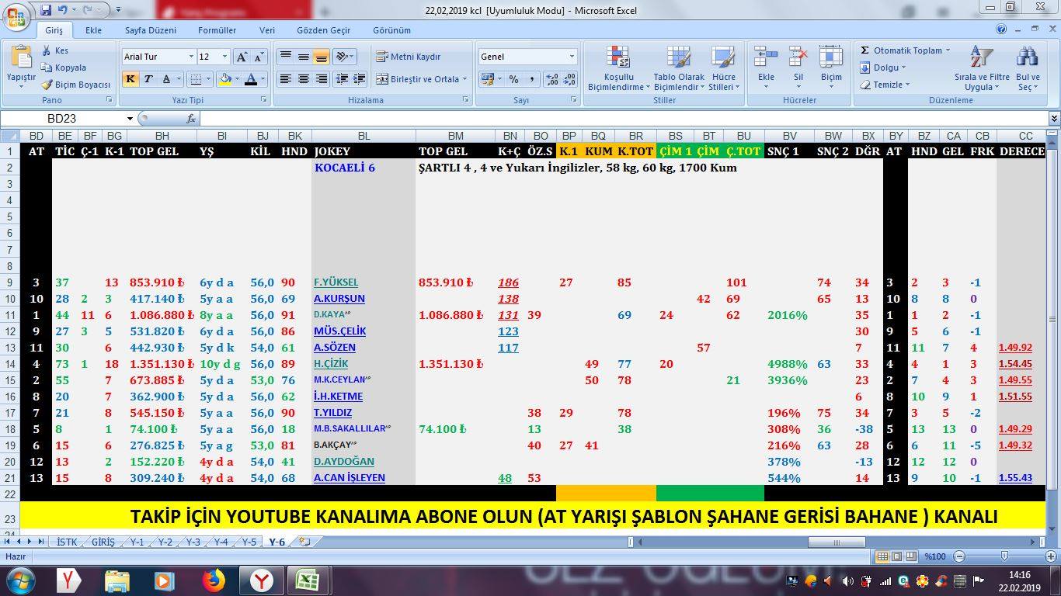
Task: Toggle Italic formatting button
Action: pos(148,79)
